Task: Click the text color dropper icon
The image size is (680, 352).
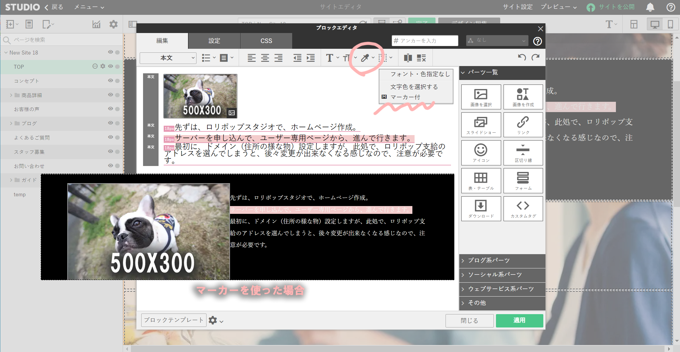Action: tap(365, 58)
